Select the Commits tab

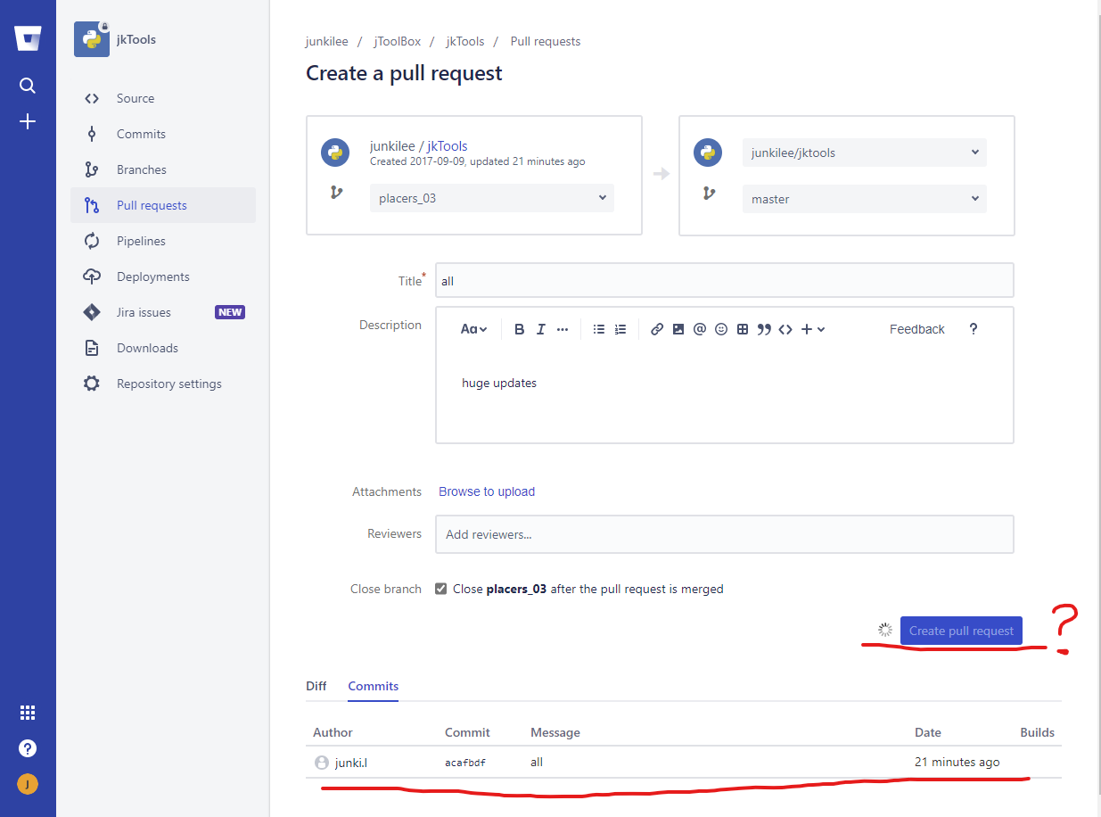pyautogui.click(x=373, y=686)
